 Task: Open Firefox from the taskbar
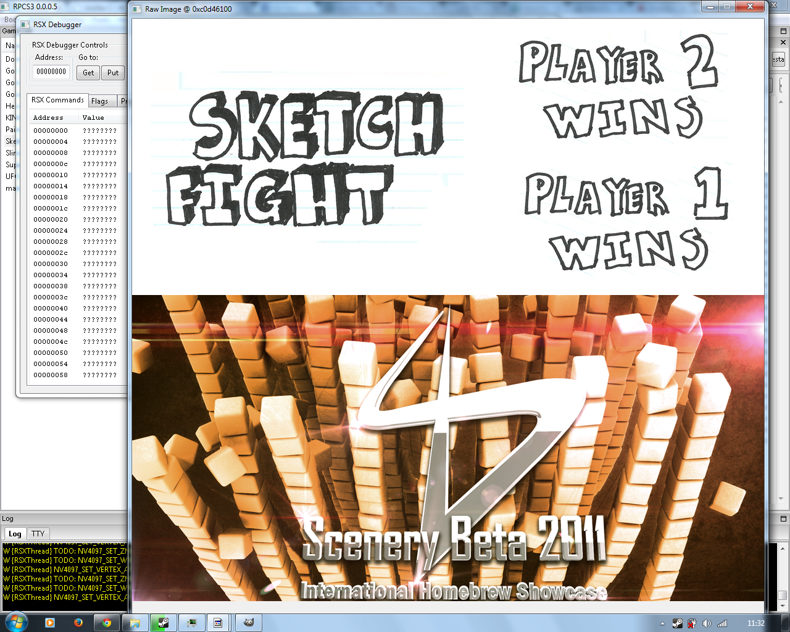(x=78, y=623)
